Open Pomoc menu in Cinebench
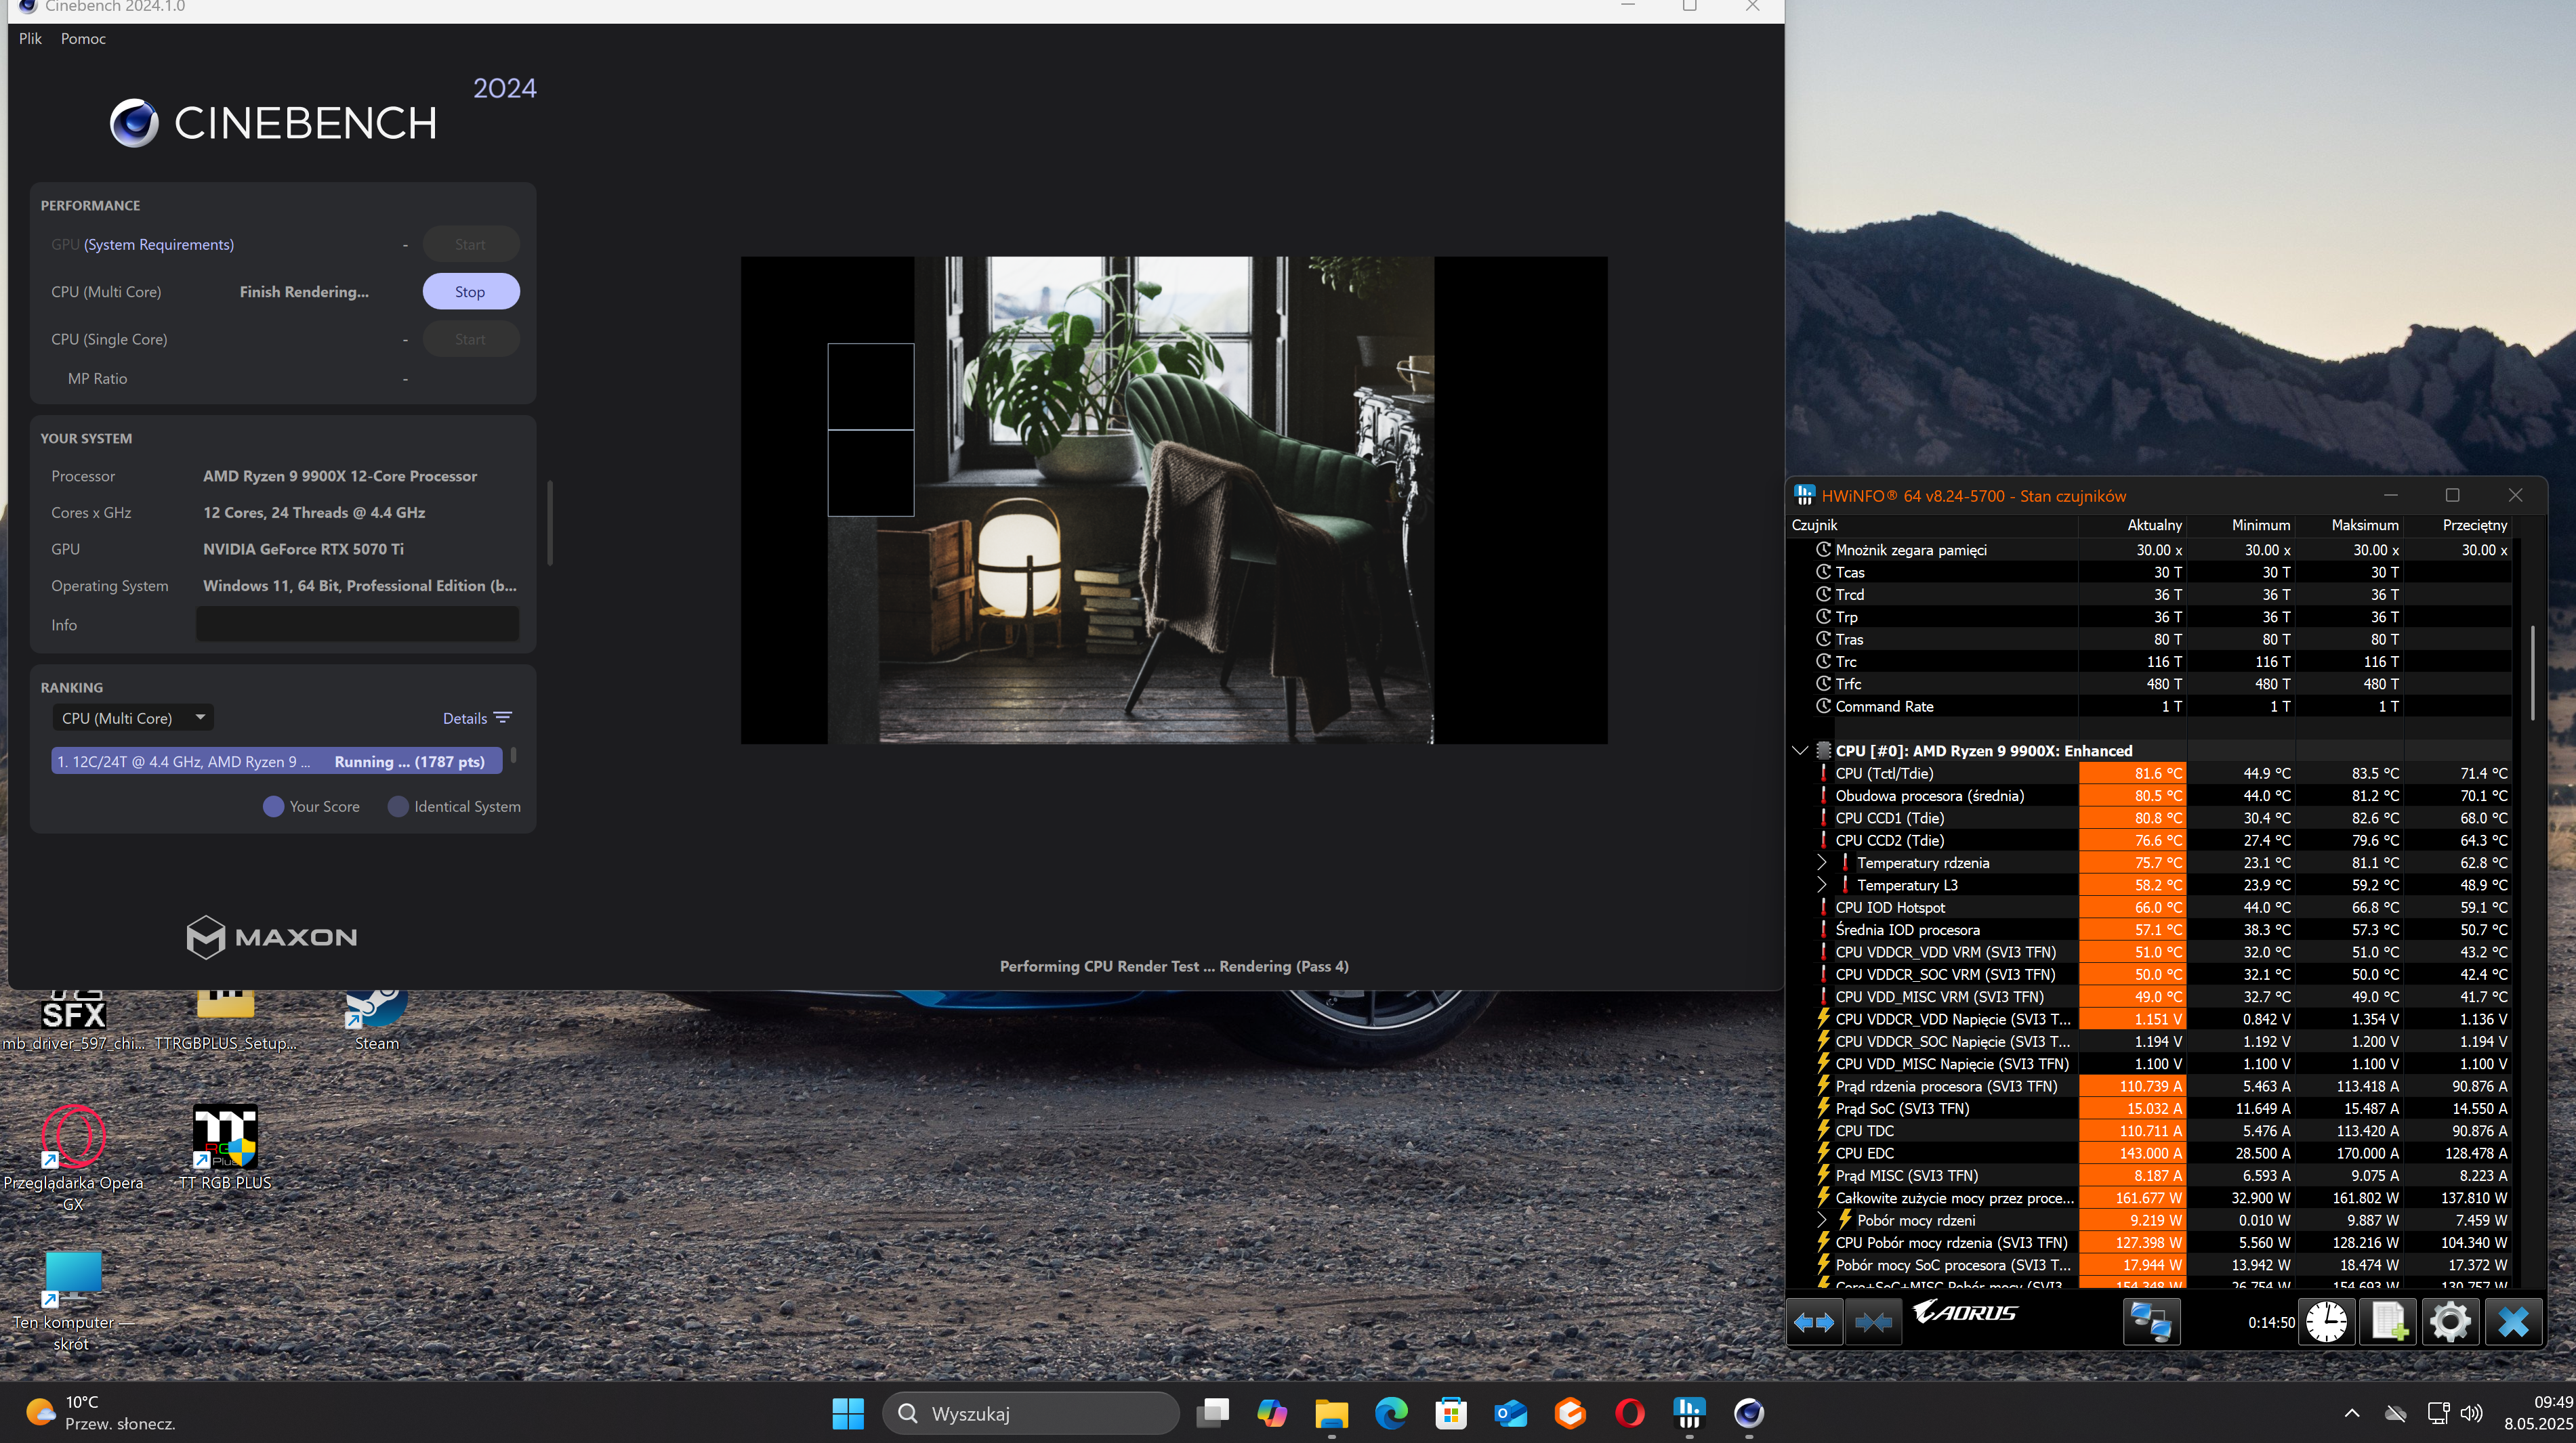2576x1443 pixels. click(x=83, y=38)
